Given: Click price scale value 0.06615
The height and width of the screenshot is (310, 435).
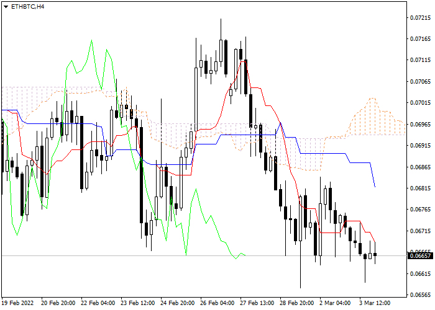Looking at the screenshot, I should (421, 274).
